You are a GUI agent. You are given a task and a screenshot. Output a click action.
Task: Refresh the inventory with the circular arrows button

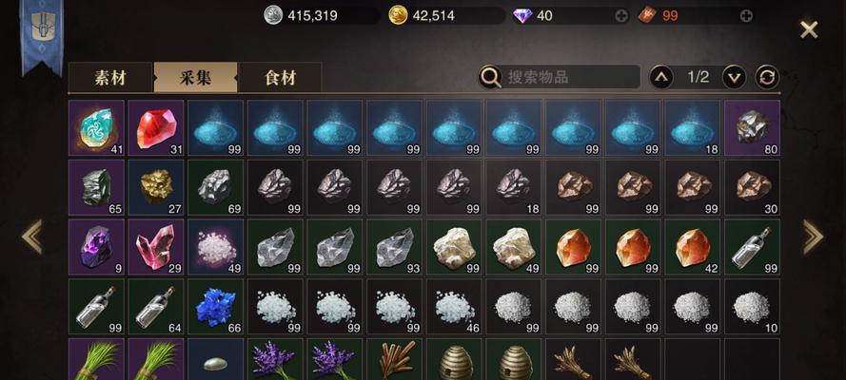coord(767,78)
